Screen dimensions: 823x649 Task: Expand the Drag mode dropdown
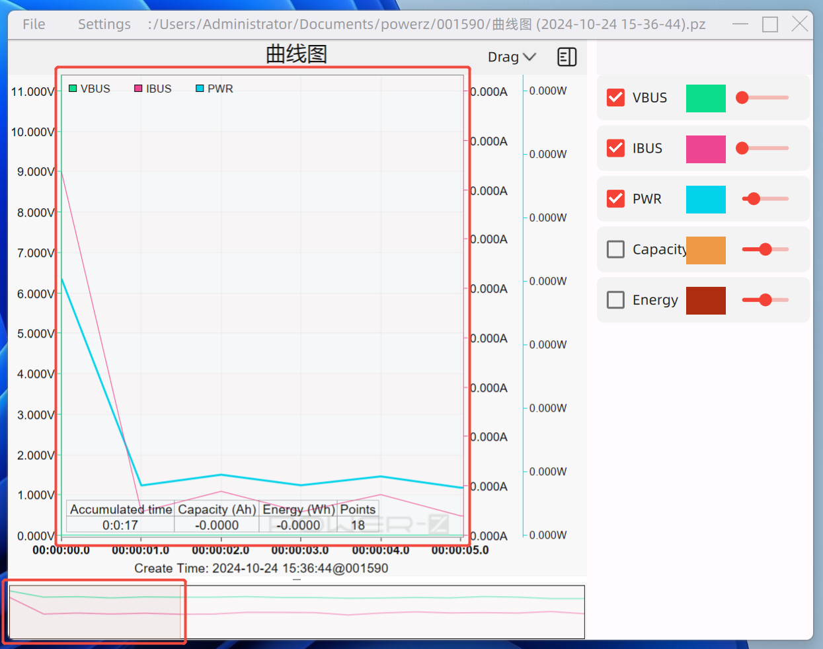[511, 57]
